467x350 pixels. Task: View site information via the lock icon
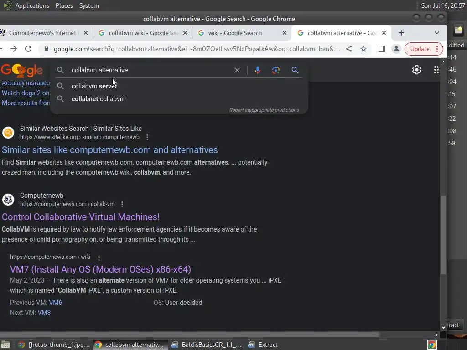[x=47, y=49]
